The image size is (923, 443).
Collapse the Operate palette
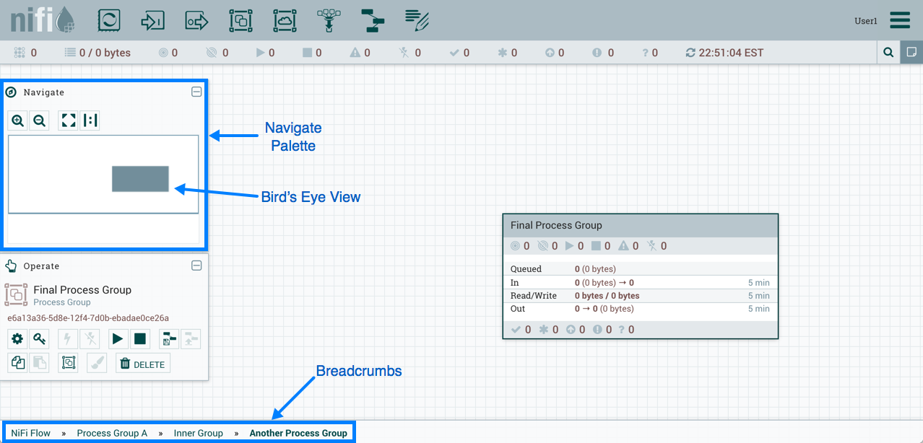(x=196, y=266)
